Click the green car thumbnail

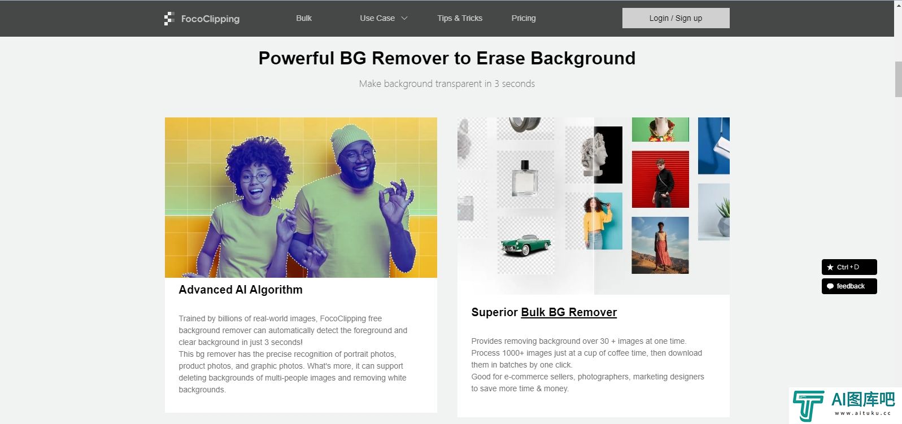tap(526, 246)
